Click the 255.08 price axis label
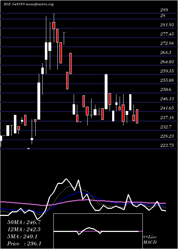This screenshot has height=249, width=178. [167, 80]
